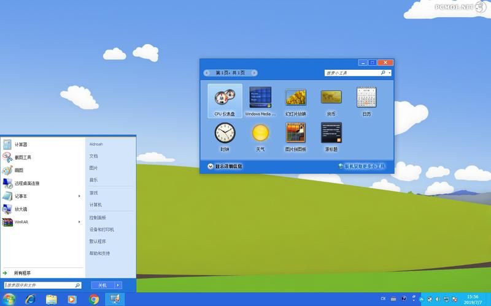491x306 pixels.
Task: Launch Windows Media Player from taskbar
Action: point(72,299)
